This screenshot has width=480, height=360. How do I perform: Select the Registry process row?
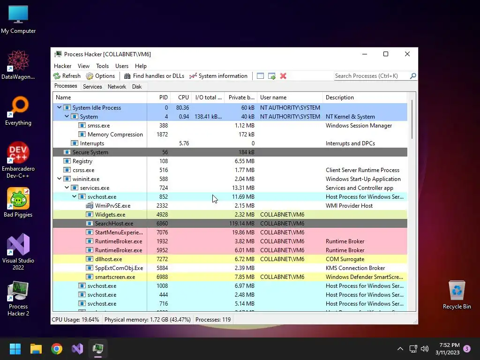tap(230, 161)
